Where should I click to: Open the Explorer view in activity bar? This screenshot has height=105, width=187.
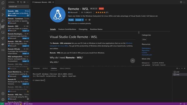click(3, 3)
